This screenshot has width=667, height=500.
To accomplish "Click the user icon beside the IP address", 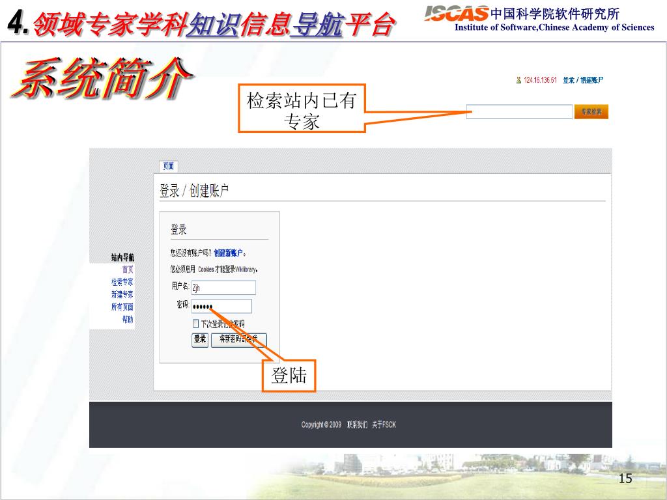I will [518, 80].
